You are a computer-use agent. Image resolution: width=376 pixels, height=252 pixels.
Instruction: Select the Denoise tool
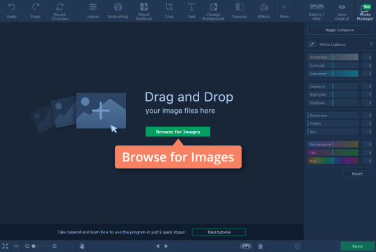[240, 11]
